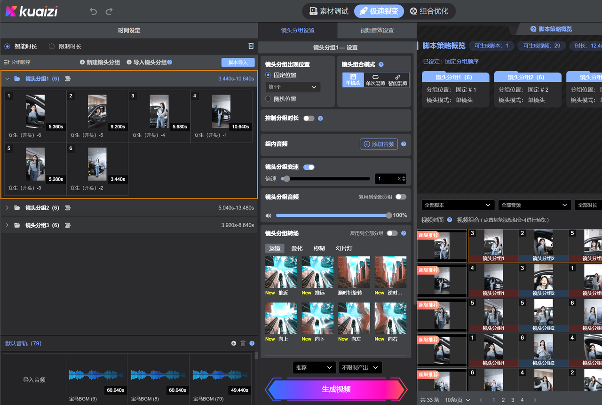Switch to 视频音效设置 tab
Screen dimensions: 602x405
[377, 31]
